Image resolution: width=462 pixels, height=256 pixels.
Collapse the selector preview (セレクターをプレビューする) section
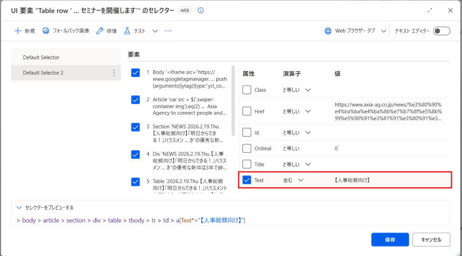pyautogui.click(x=19, y=207)
